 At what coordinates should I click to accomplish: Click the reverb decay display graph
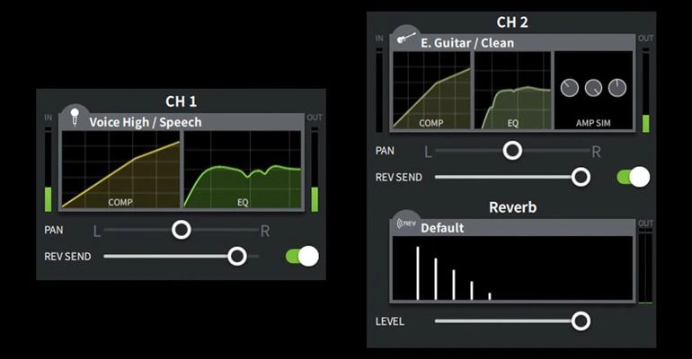tap(512, 269)
